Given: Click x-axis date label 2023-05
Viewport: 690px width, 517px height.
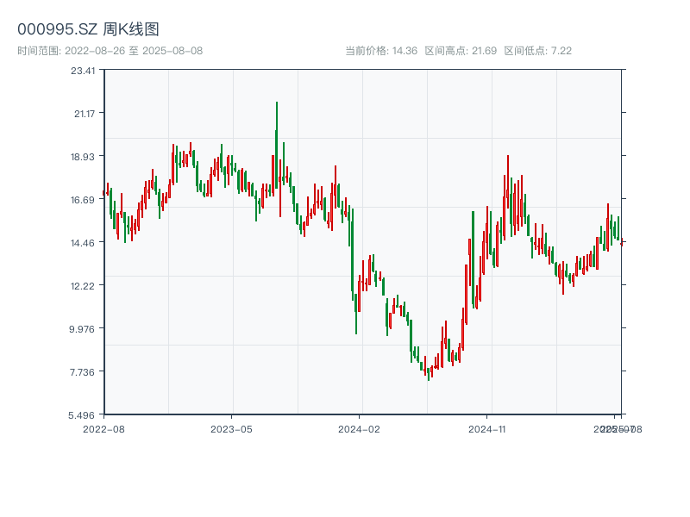Looking at the screenshot, I should [231, 429].
